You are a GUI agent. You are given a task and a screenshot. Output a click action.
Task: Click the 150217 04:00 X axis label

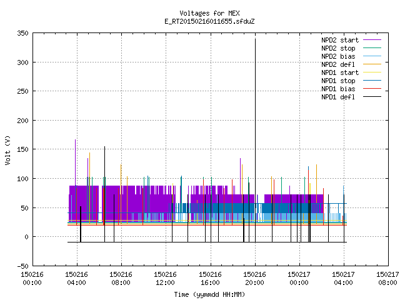coord(343,279)
